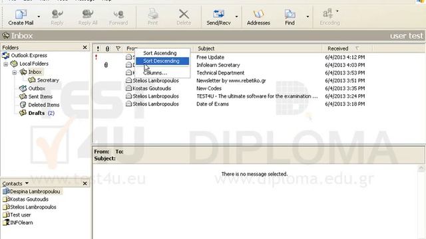The width and height of the screenshot is (426, 239).
Task: Click the Delete toolbar icon
Action: (x=184, y=14)
